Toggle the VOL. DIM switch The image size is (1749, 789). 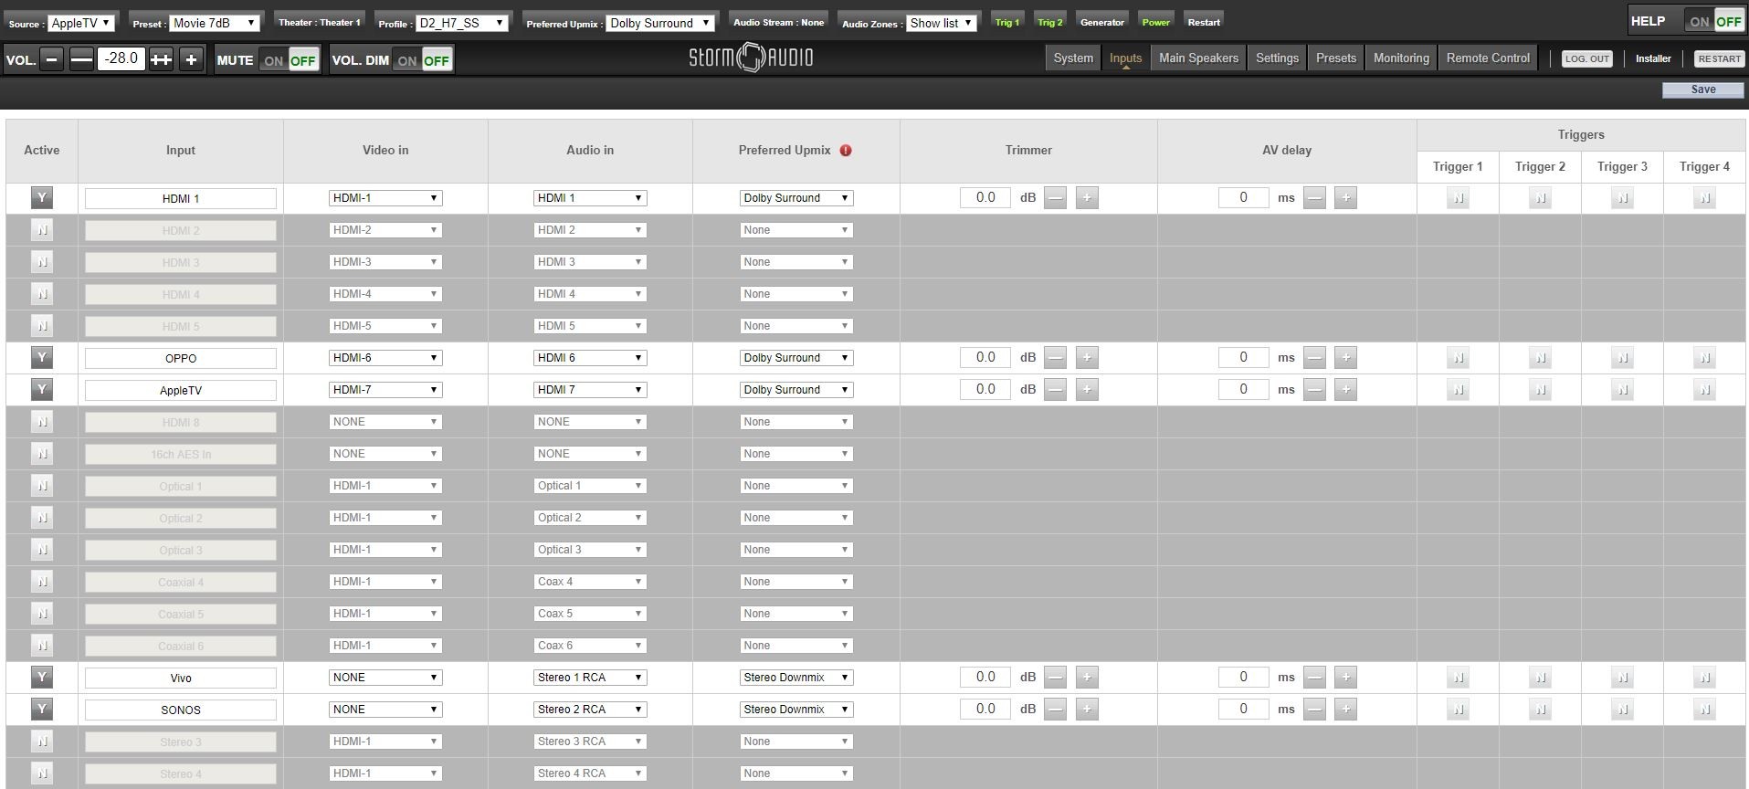[x=423, y=60]
